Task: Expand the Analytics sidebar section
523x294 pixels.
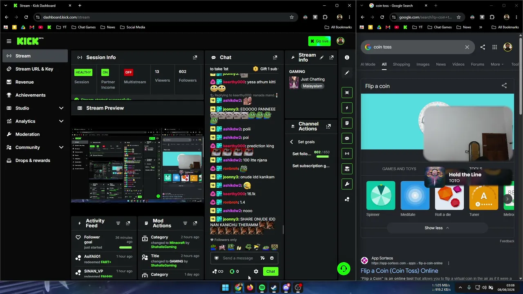Action: point(35,121)
